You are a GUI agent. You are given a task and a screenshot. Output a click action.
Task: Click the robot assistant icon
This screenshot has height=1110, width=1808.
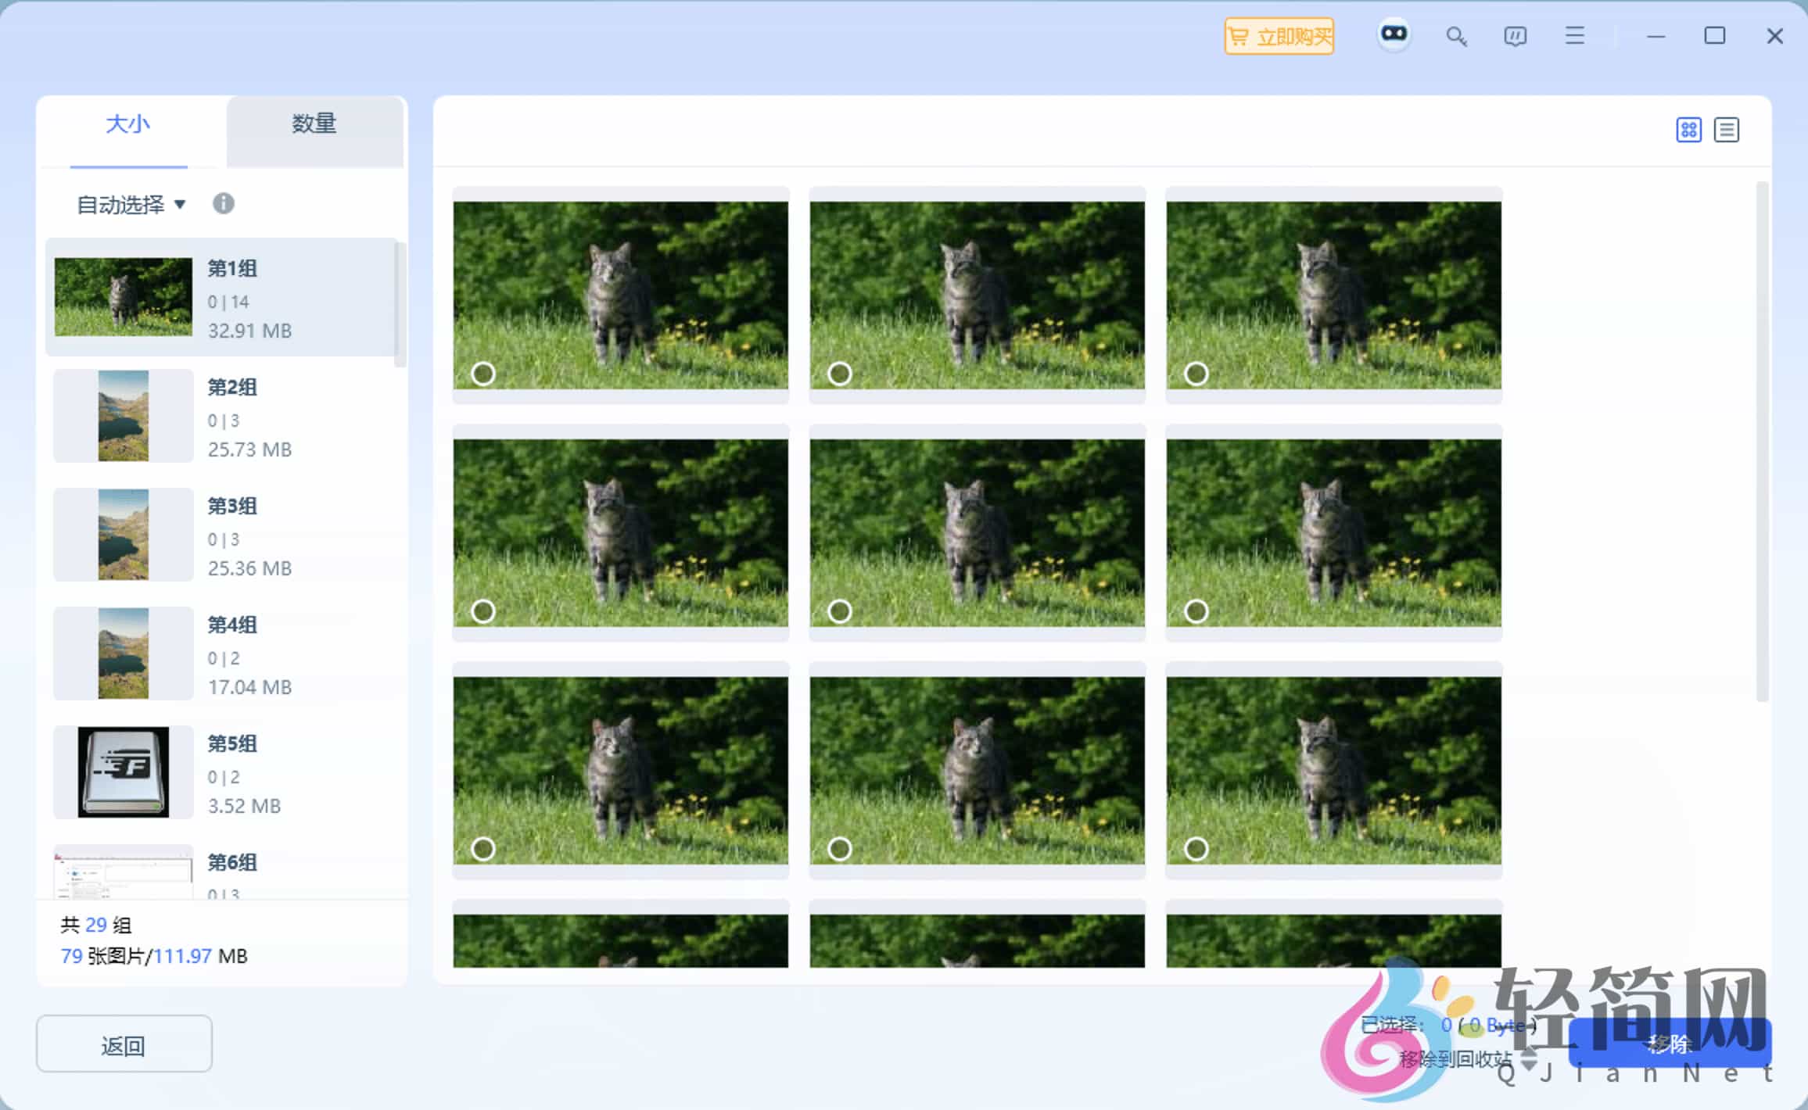click(x=1394, y=34)
